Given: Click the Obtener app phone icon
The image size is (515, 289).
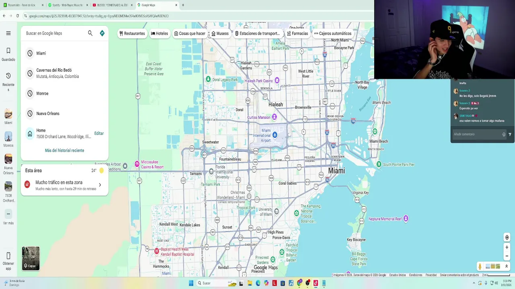Looking at the screenshot, I should (8, 256).
